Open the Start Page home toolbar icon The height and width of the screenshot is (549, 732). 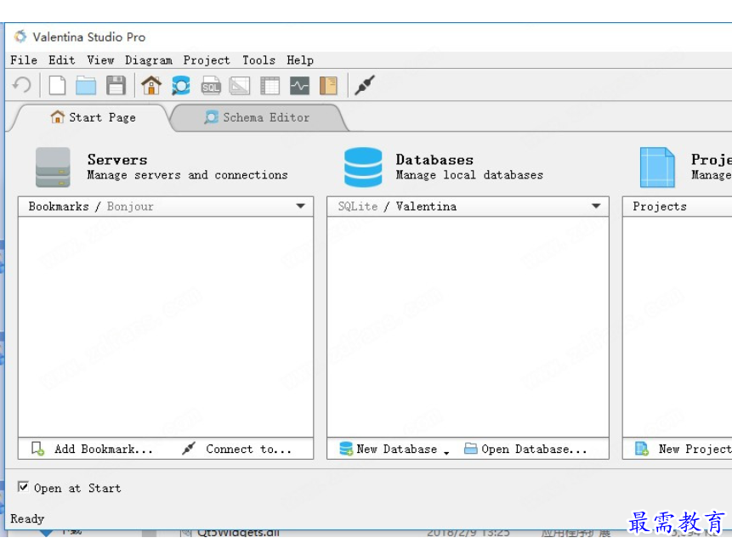click(x=151, y=86)
